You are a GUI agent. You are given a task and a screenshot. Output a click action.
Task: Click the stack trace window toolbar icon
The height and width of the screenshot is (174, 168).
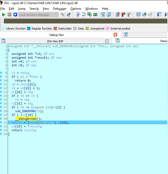159,15
